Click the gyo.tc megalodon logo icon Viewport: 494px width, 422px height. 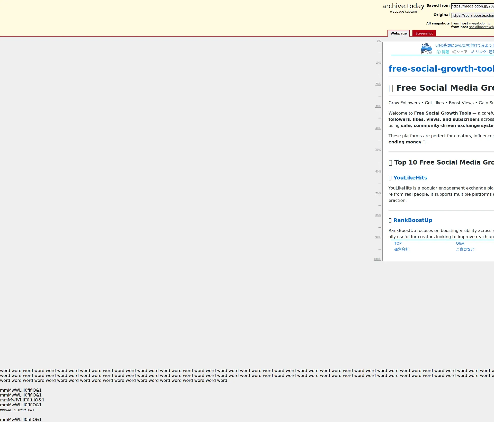pyautogui.click(x=426, y=48)
